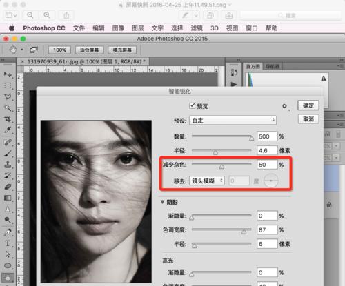
Task: Click the 确定 button
Action: coord(308,105)
